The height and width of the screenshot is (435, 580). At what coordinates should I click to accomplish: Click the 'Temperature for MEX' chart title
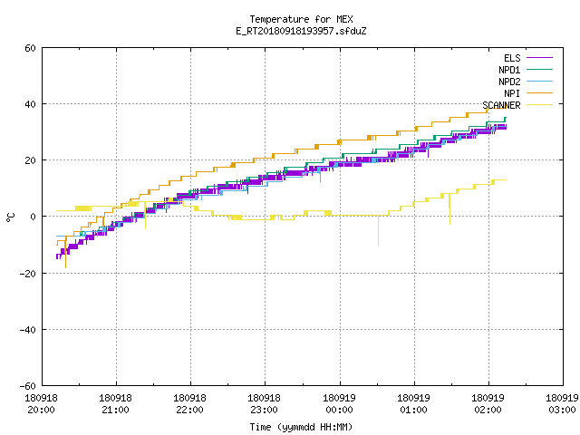click(301, 19)
